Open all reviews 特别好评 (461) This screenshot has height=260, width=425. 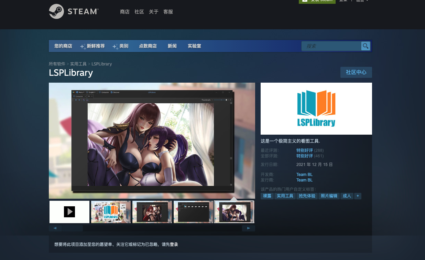coord(310,156)
